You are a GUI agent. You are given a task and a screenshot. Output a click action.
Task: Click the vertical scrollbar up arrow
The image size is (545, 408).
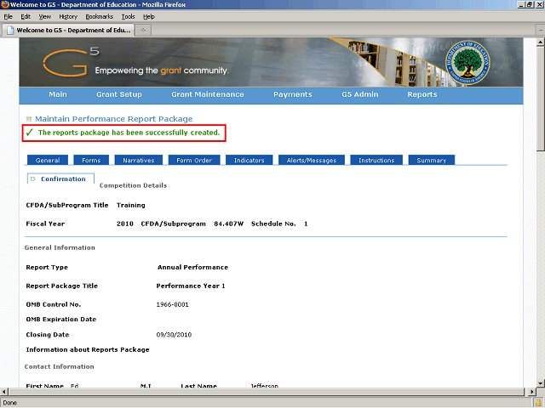tap(541, 42)
